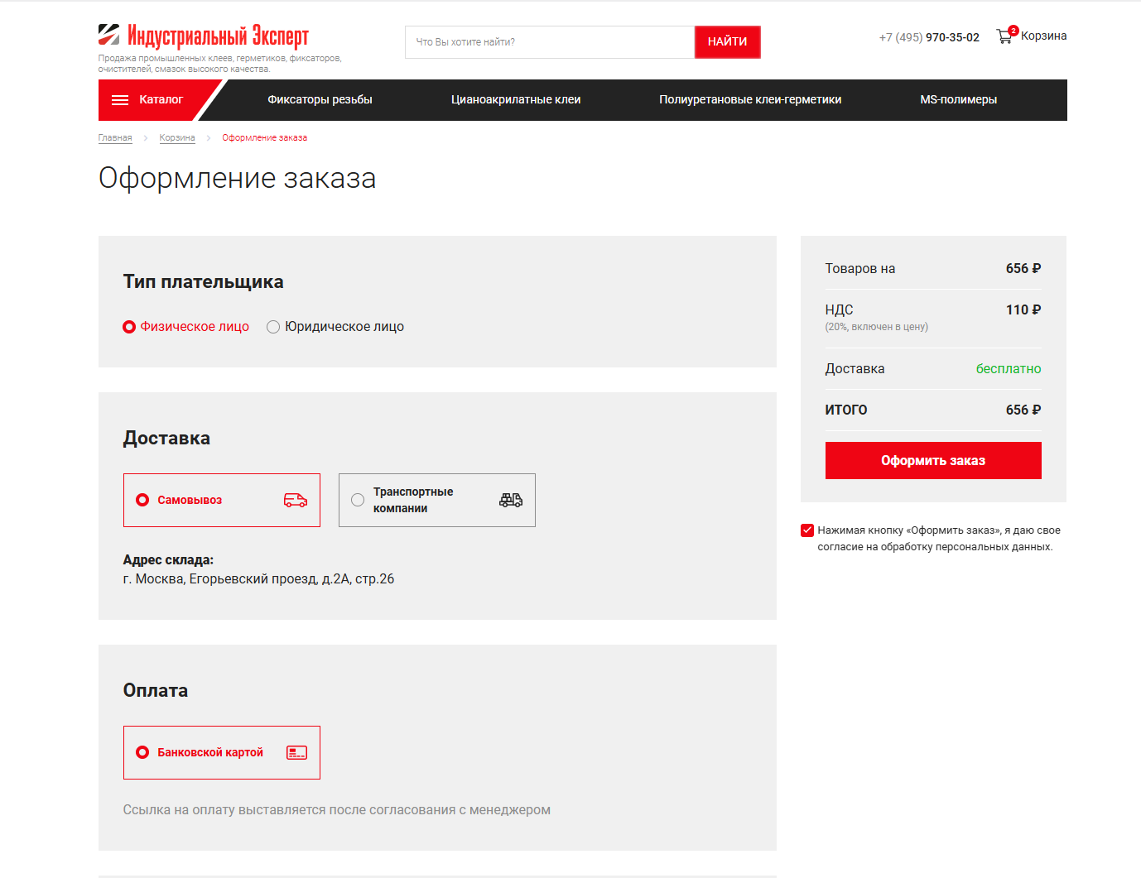
Task: Select Физическое лицо payer type
Action: (x=129, y=327)
